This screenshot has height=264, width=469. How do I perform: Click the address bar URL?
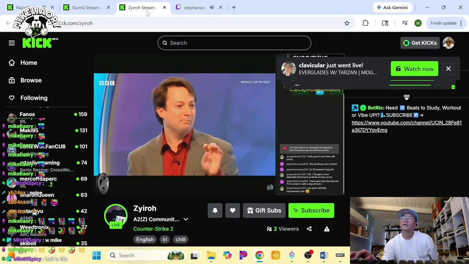pyautogui.click(x=77, y=23)
